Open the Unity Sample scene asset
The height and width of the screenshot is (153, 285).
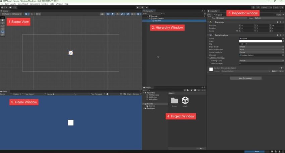point(185,100)
